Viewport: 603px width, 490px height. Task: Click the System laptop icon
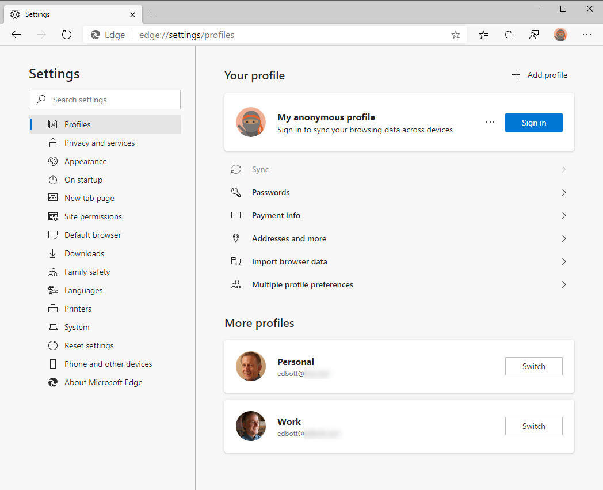[53, 327]
